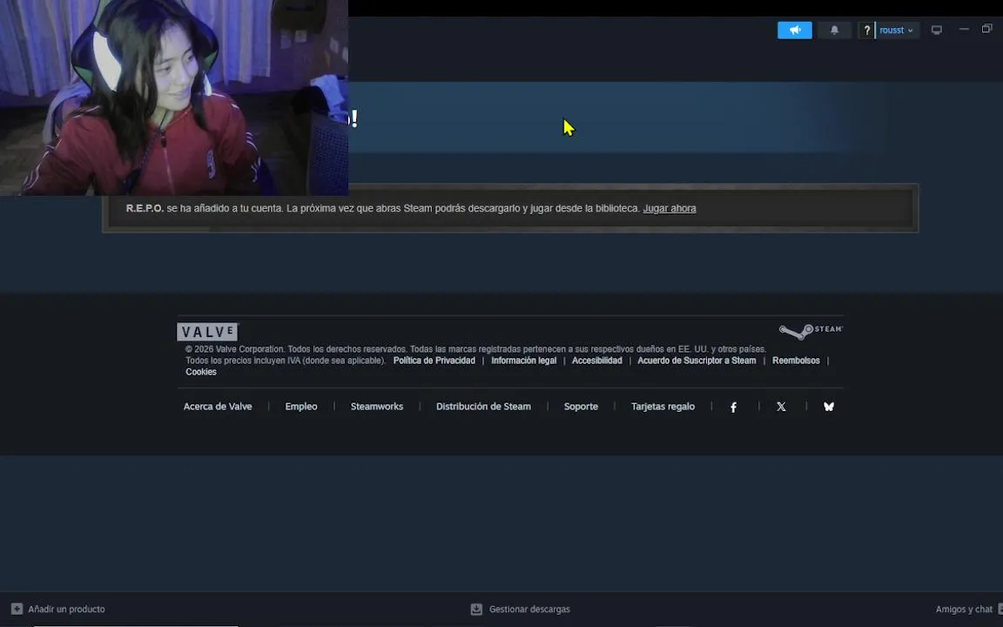Minimize the Steam window
The width and height of the screenshot is (1003, 627).
pos(964,29)
